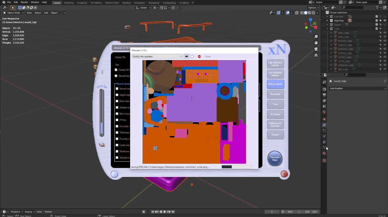Open the outliner filter funnel icon

tap(377, 8)
